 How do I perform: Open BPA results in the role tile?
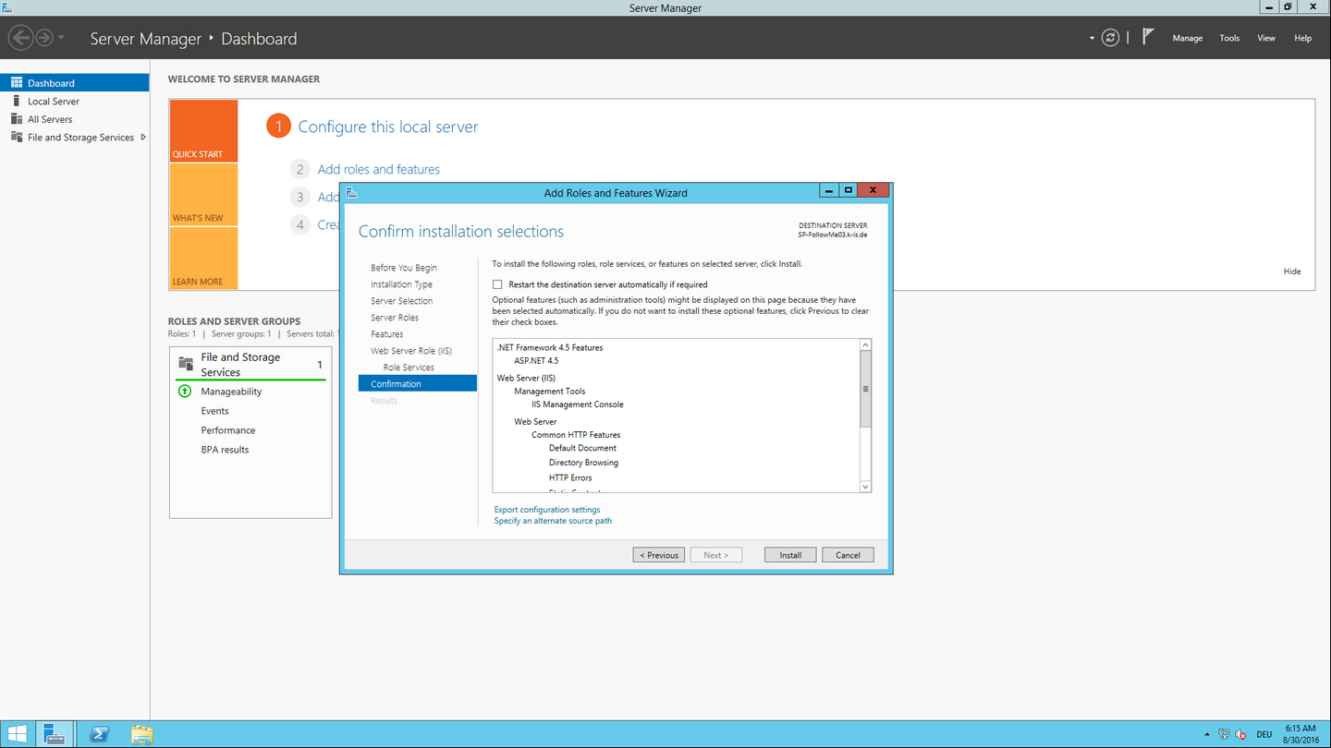tap(225, 450)
